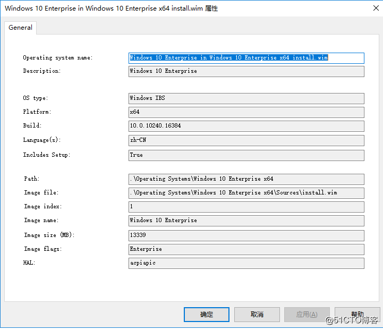This screenshot has height=330, width=383.
Task: Select the General tab
Action: 21,28
